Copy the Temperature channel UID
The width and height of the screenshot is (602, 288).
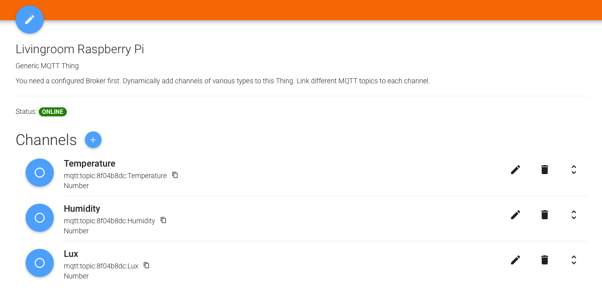pos(175,175)
